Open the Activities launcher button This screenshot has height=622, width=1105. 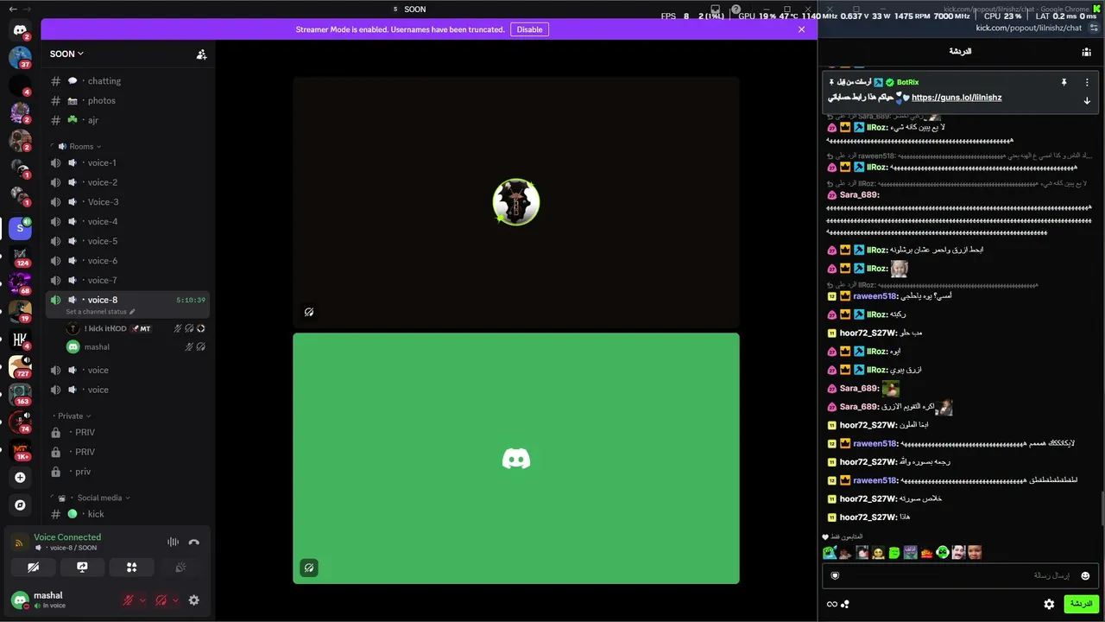pos(131,568)
